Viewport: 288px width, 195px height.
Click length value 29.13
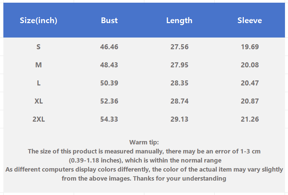click(179, 119)
